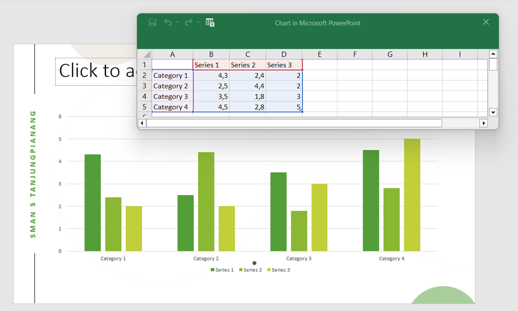Screen dimensions: 518x311
Task: Click the Category 1 cell in spreadsheet
Action: tap(172, 75)
